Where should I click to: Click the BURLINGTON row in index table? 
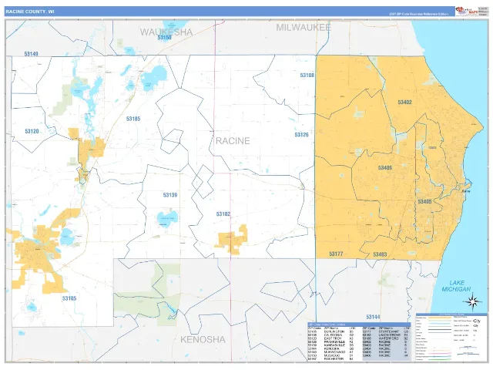331,331
